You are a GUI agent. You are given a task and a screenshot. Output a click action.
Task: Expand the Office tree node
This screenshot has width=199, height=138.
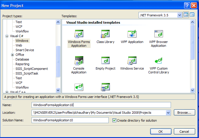coord(12,55)
